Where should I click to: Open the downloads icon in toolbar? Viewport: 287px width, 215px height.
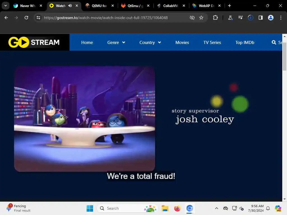coord(250,18)
